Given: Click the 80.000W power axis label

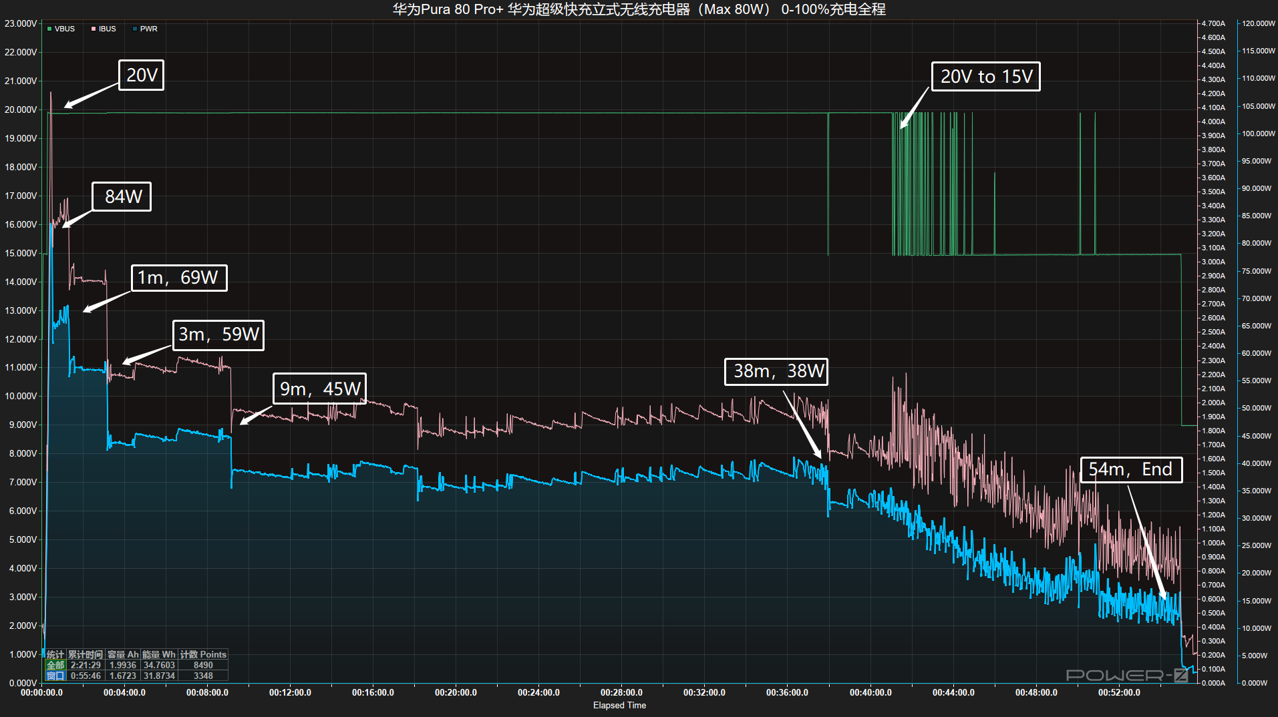Looking at the screenshot, I should (x=1257, y=243).
